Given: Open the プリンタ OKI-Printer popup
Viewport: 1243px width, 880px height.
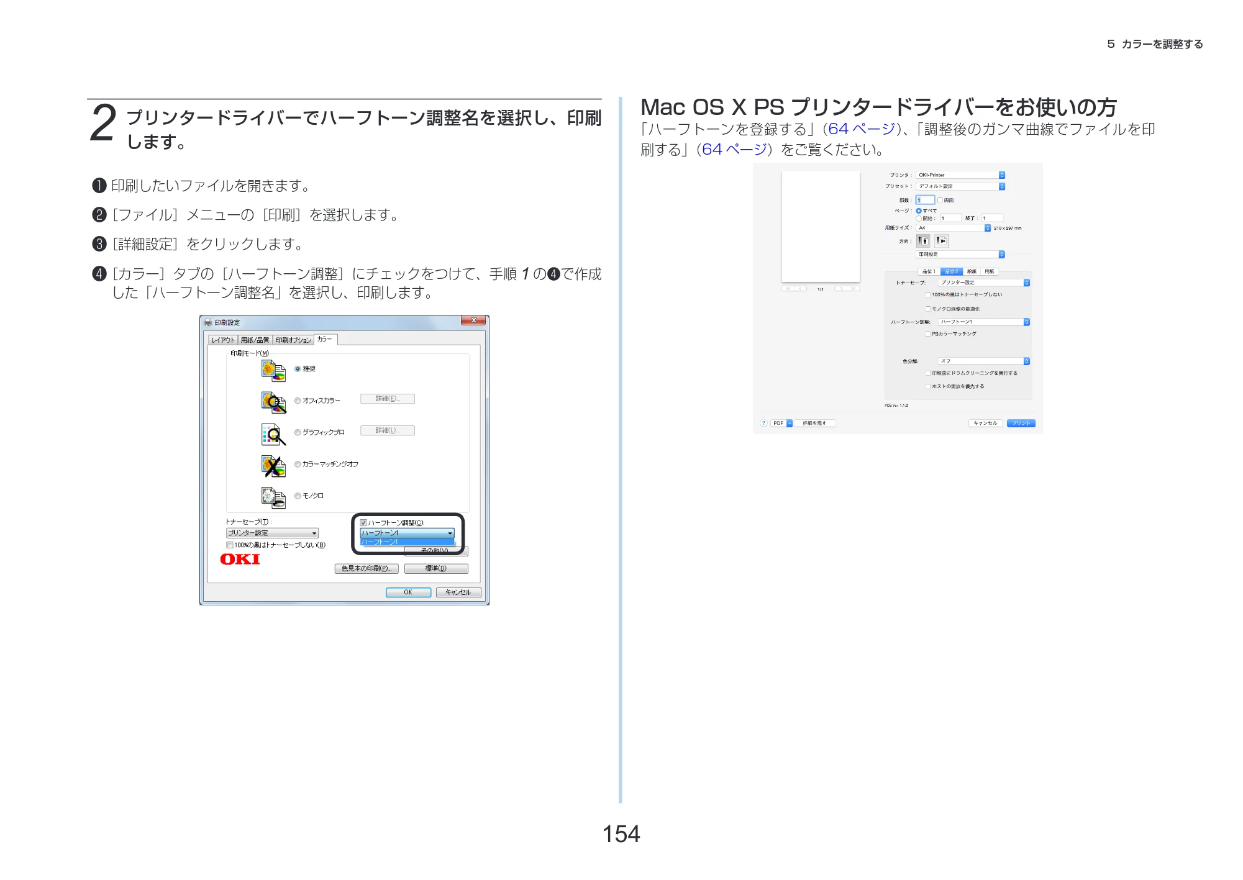Looking at the screenshot, I should point(960,175).
